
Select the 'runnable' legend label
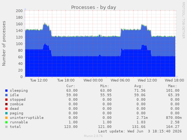coord(19,122)
